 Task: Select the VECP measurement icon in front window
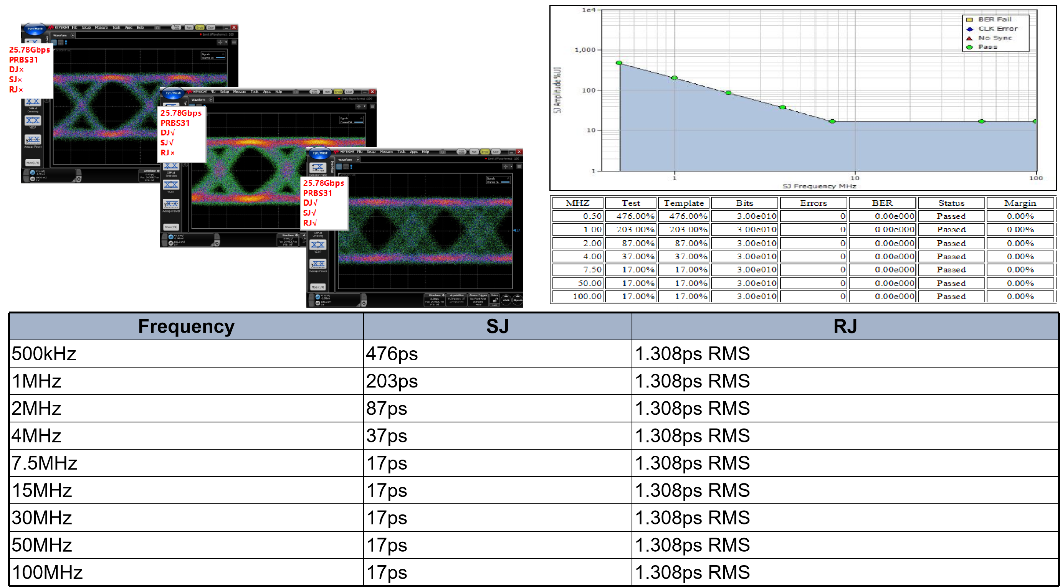coord(318,245)
